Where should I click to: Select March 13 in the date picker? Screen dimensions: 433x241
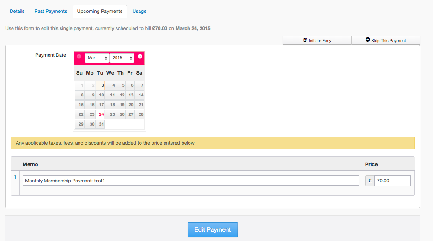coord(130,95)
